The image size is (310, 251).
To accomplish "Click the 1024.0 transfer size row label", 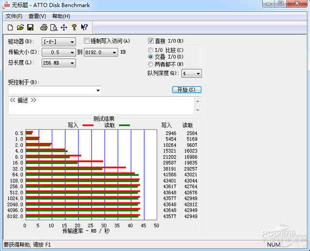I will click(15, 198).
